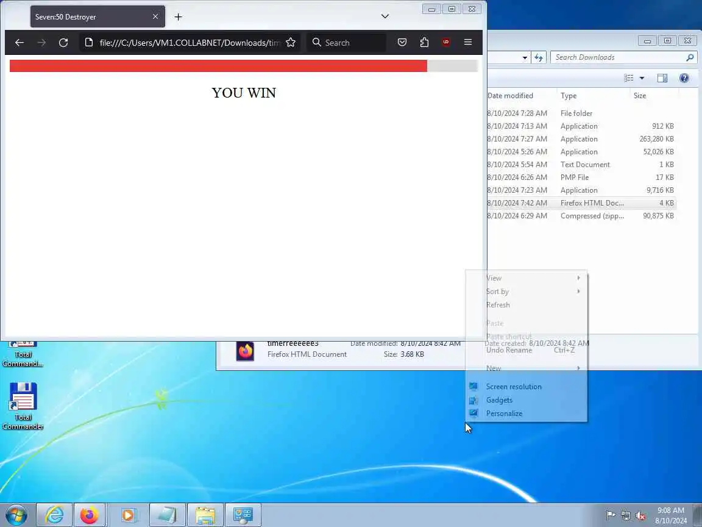
Task: Choose Refresh from the context menu
Action: [x=526, y=305]
